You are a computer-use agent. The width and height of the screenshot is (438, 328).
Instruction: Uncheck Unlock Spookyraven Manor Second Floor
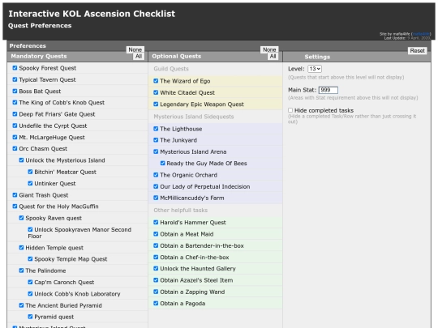click(x=30, y=229)
